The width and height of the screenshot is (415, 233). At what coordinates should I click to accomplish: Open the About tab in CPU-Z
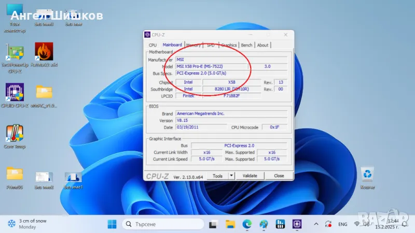(263, 45)
